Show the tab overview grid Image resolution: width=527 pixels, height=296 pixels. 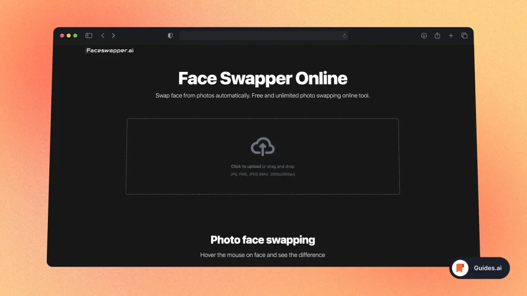pyautogui.click(x=464, y=35)
